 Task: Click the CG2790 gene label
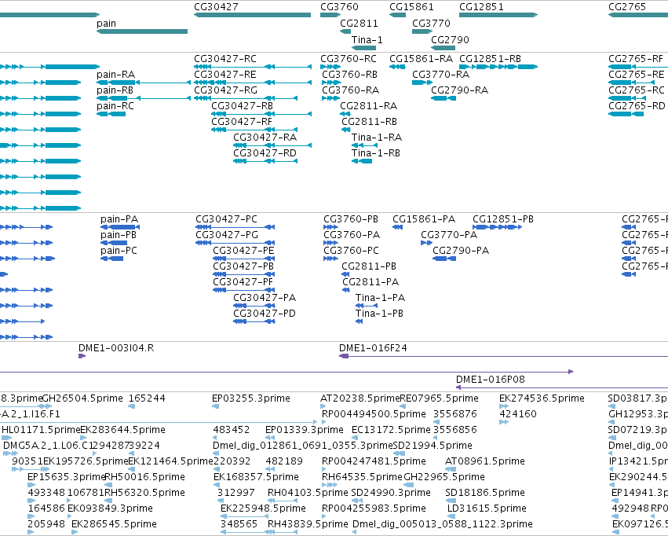[450, 39]
